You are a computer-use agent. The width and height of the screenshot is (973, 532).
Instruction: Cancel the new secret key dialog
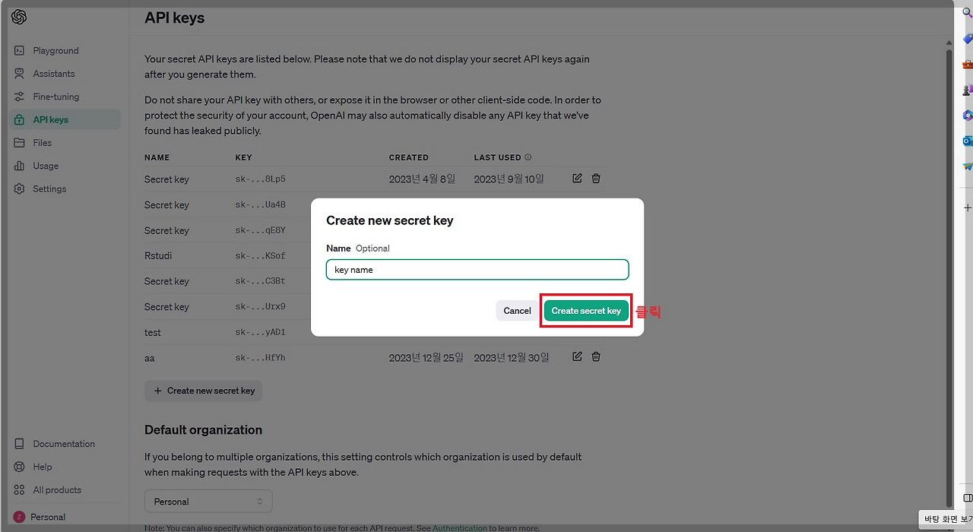tap(517, 311)
